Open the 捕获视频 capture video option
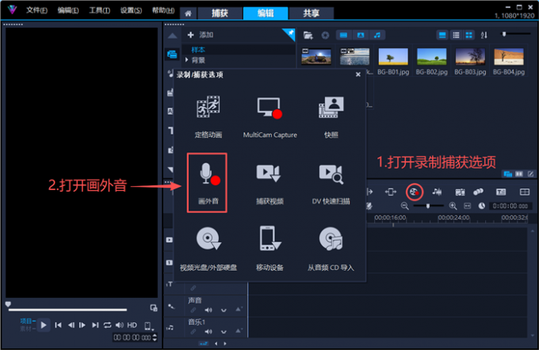 point(269,184)
